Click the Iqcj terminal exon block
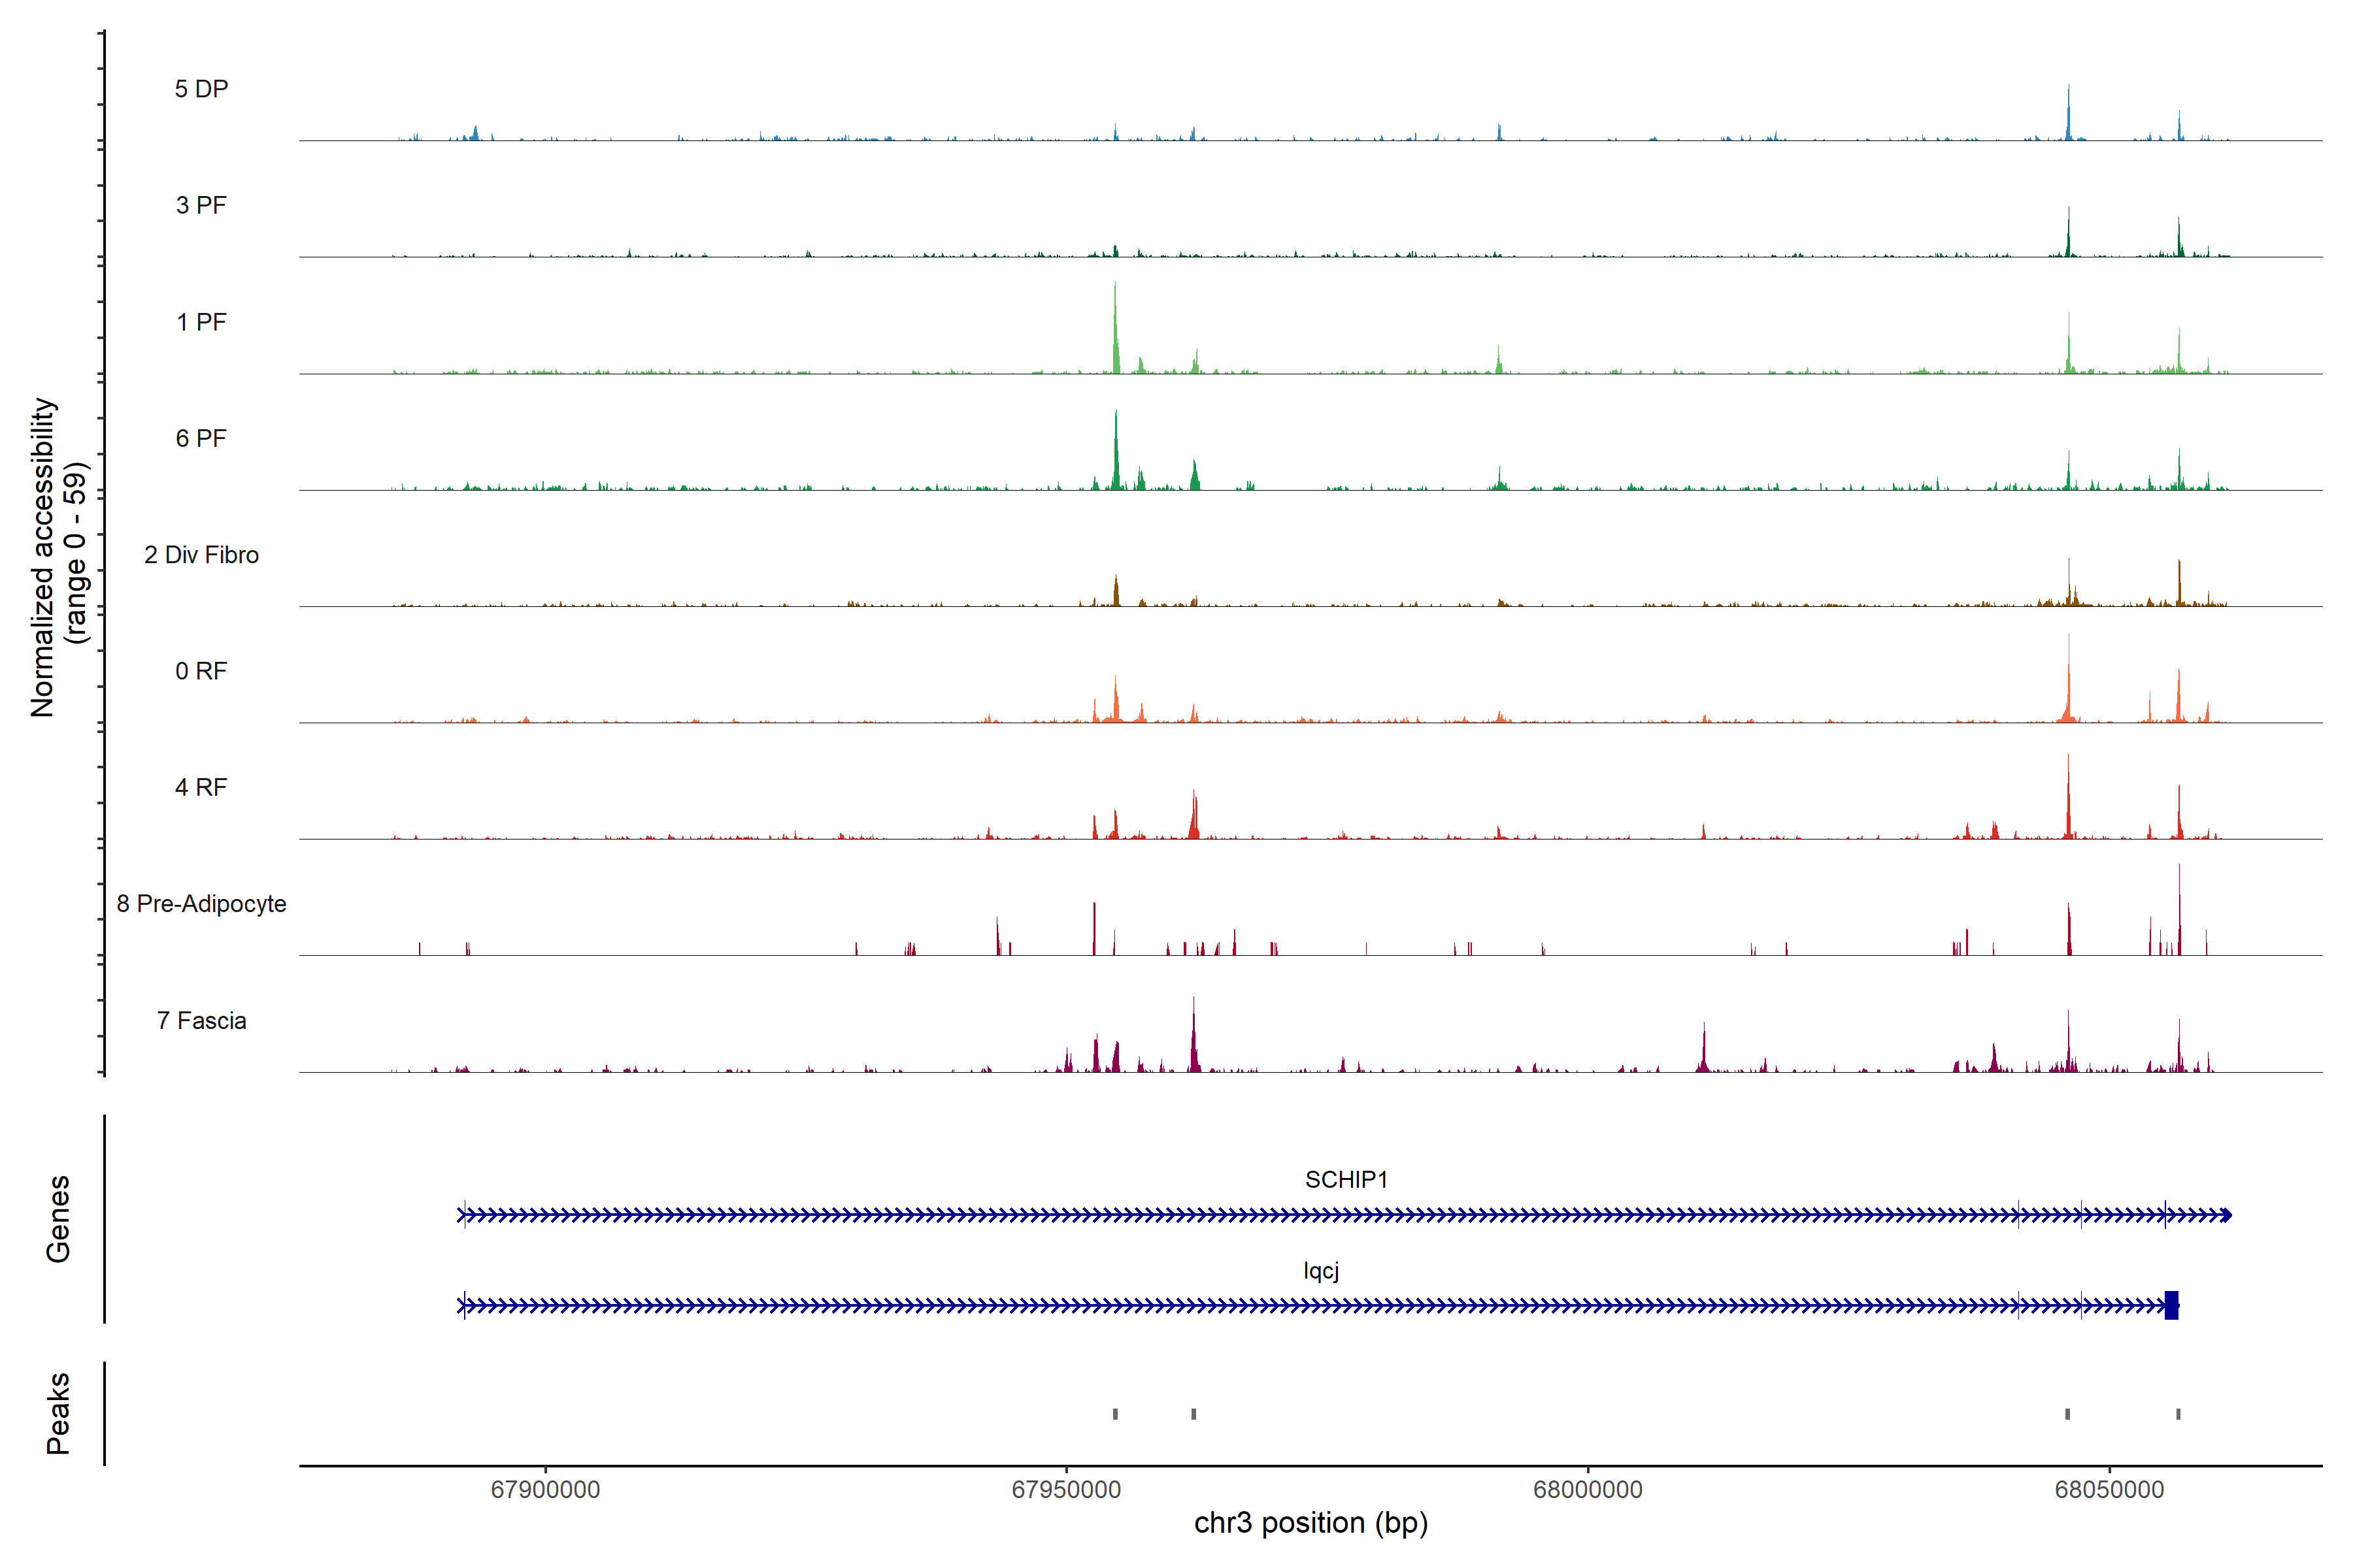This screenshot has width=2353, height=1568. [2171, 1305]
